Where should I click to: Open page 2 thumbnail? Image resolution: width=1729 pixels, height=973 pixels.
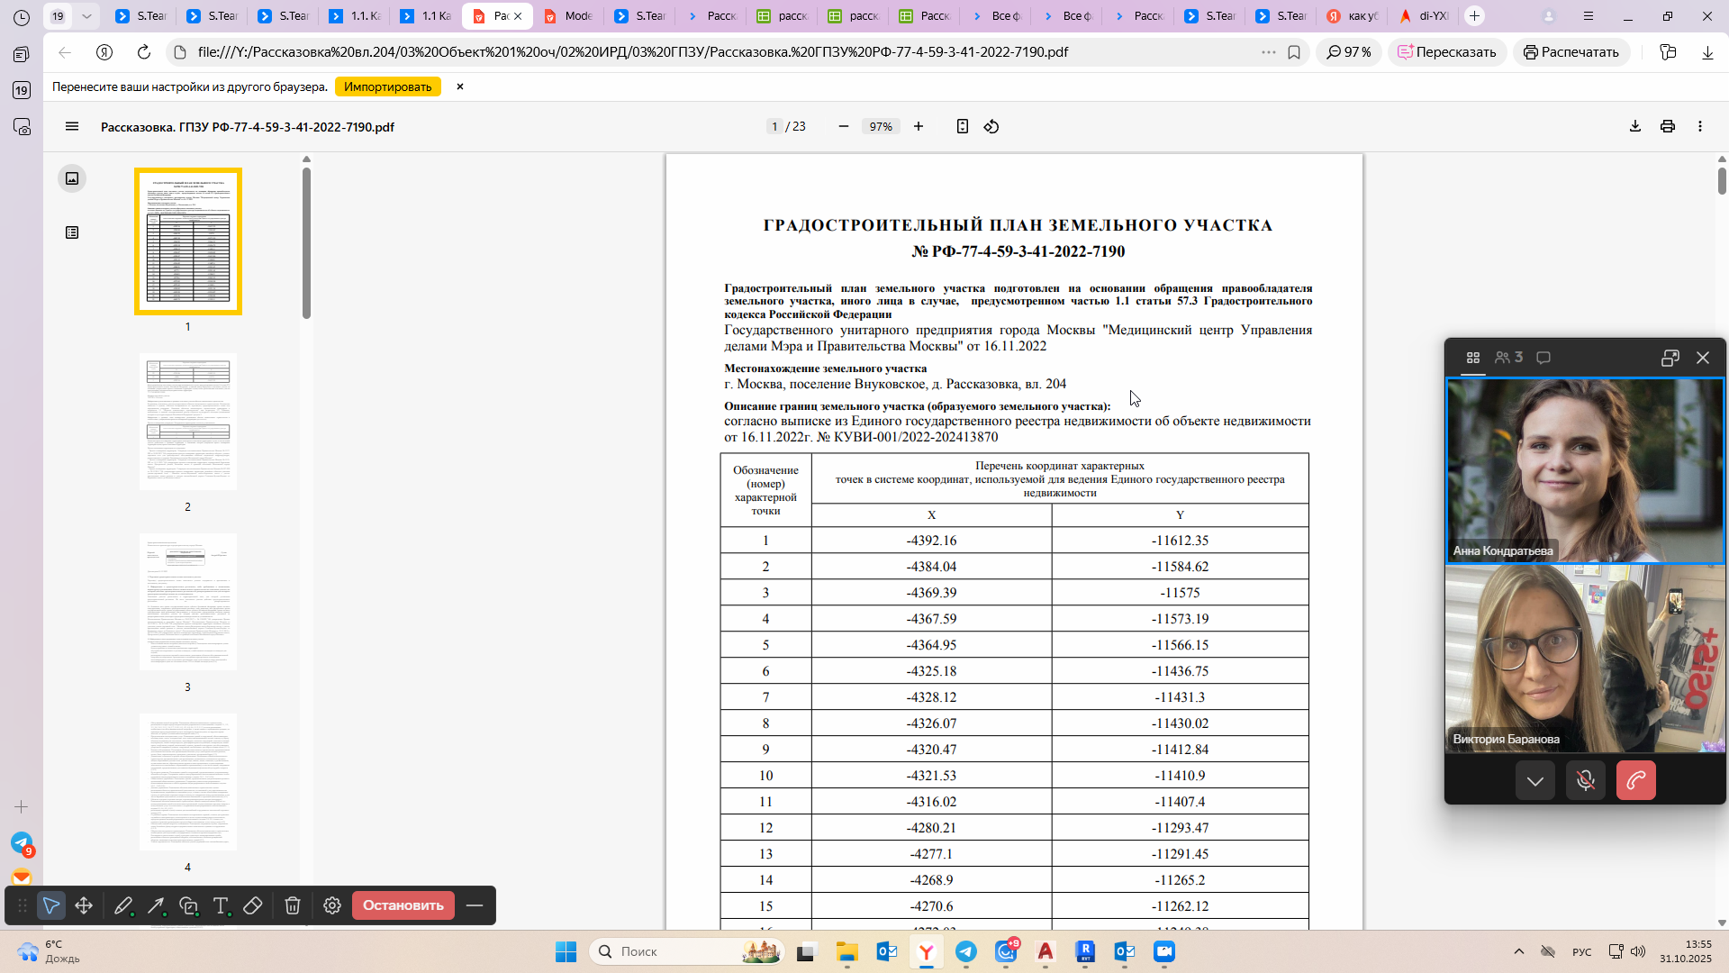(188, 422)
